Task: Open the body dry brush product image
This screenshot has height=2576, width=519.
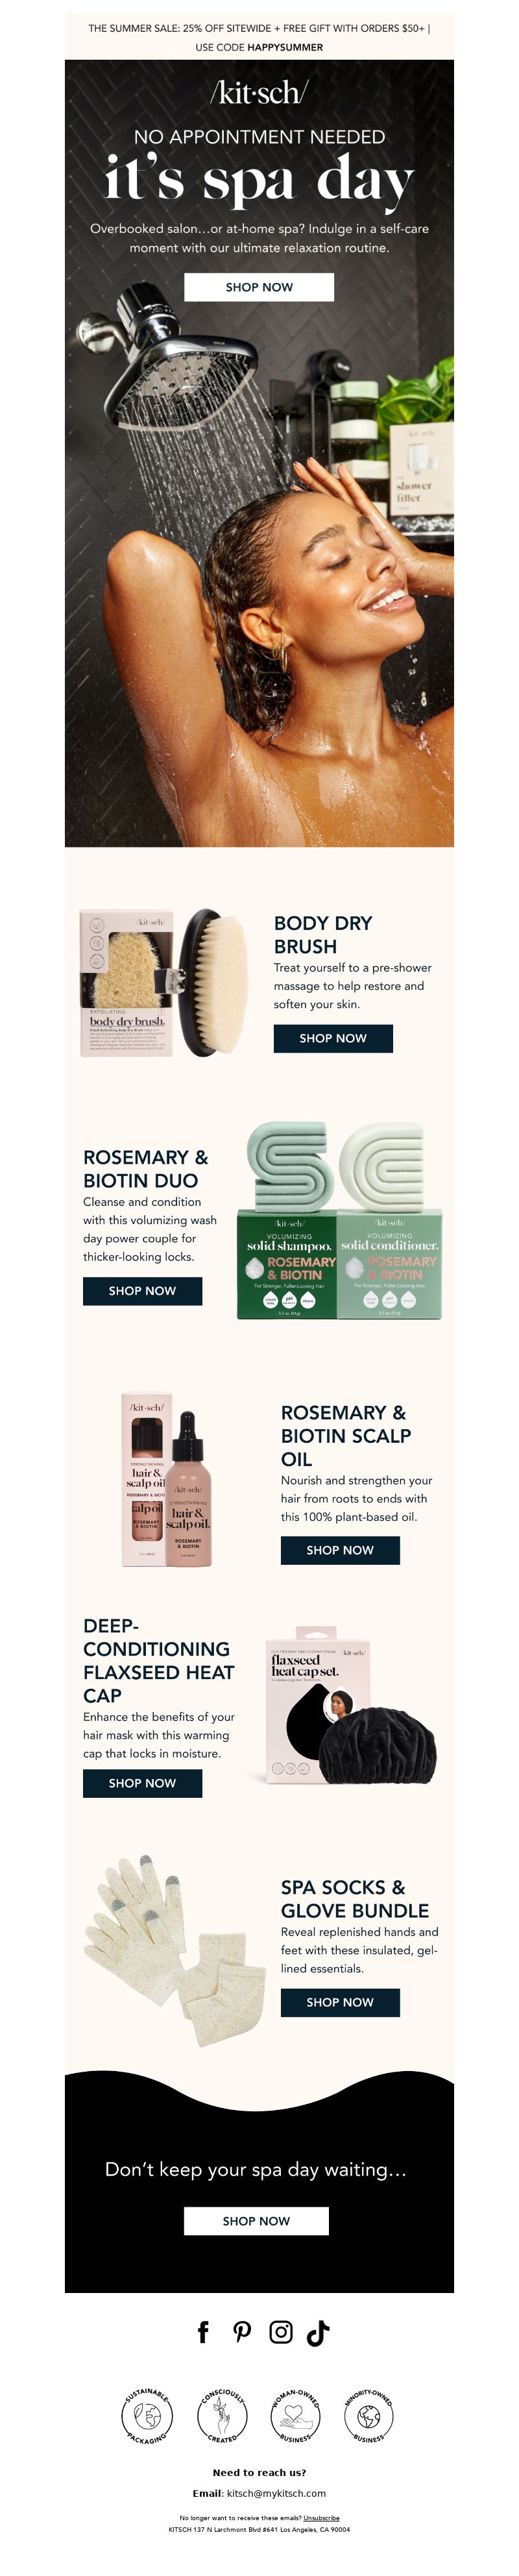Action: click(x=163, y=983)
